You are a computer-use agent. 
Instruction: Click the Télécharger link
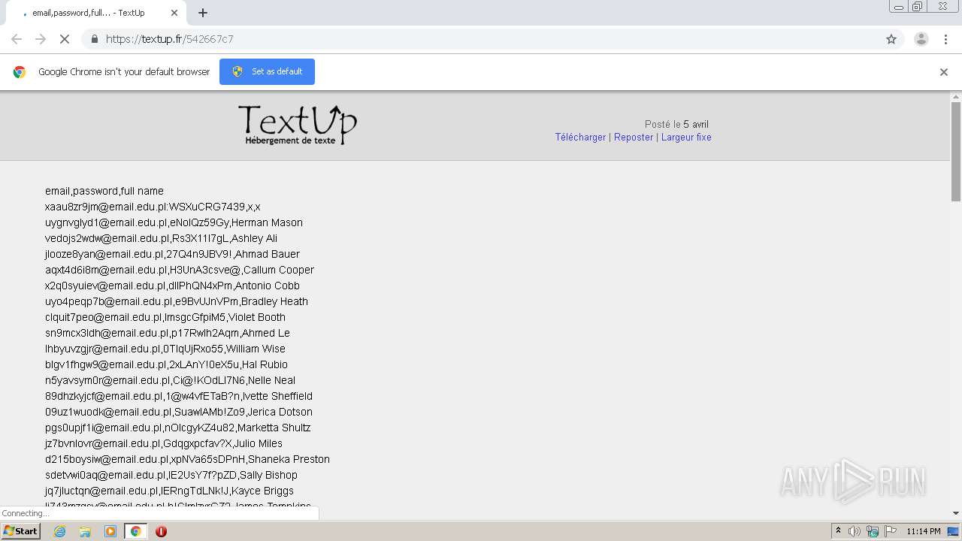coord(580,138)
